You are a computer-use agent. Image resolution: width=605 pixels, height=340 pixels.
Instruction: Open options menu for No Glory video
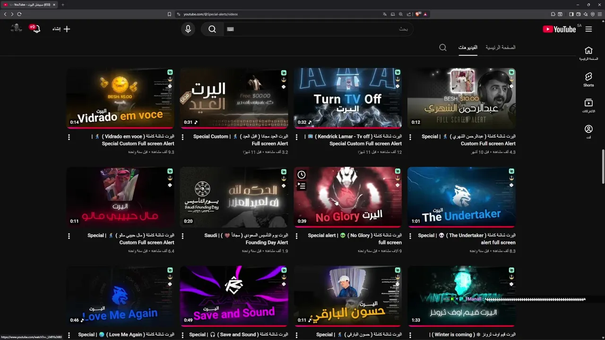click(297, 236)
